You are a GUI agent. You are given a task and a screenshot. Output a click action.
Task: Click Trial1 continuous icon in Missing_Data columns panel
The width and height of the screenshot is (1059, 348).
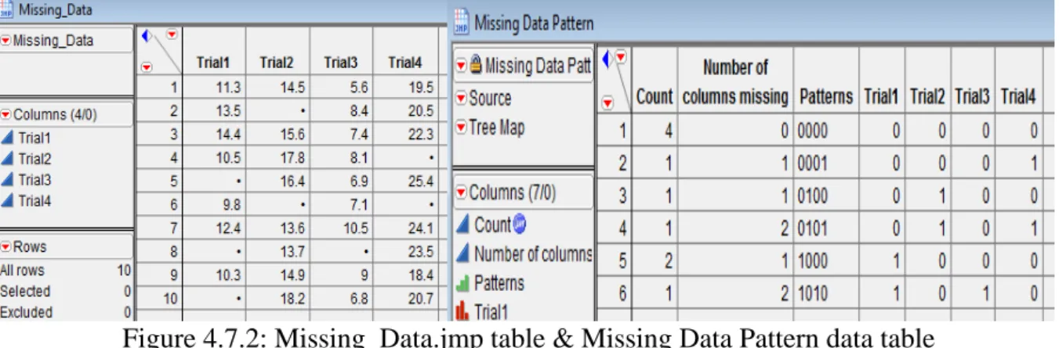pos(9,138)
